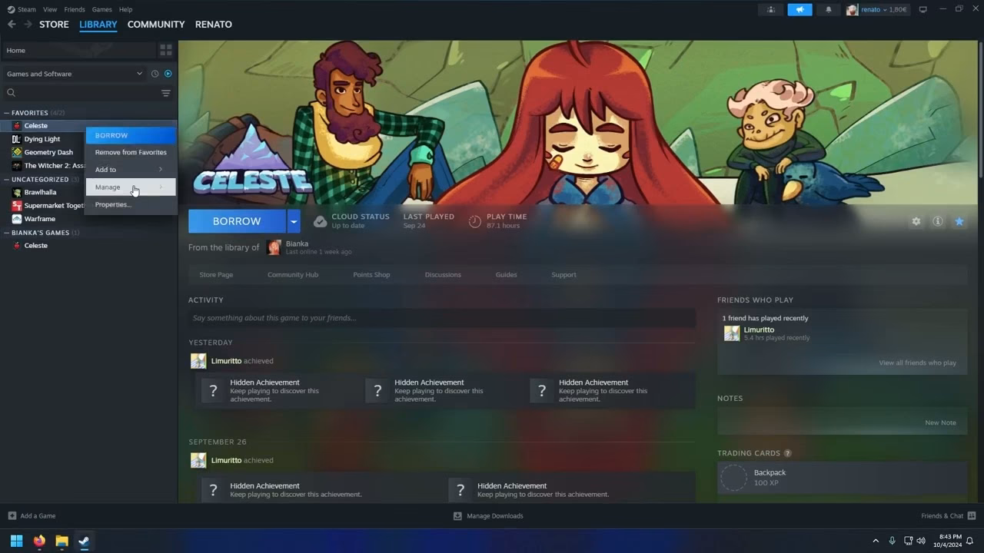984x553 pixels.
Task: Go forward with the forward arrow
Action: (x=28, y=25)
